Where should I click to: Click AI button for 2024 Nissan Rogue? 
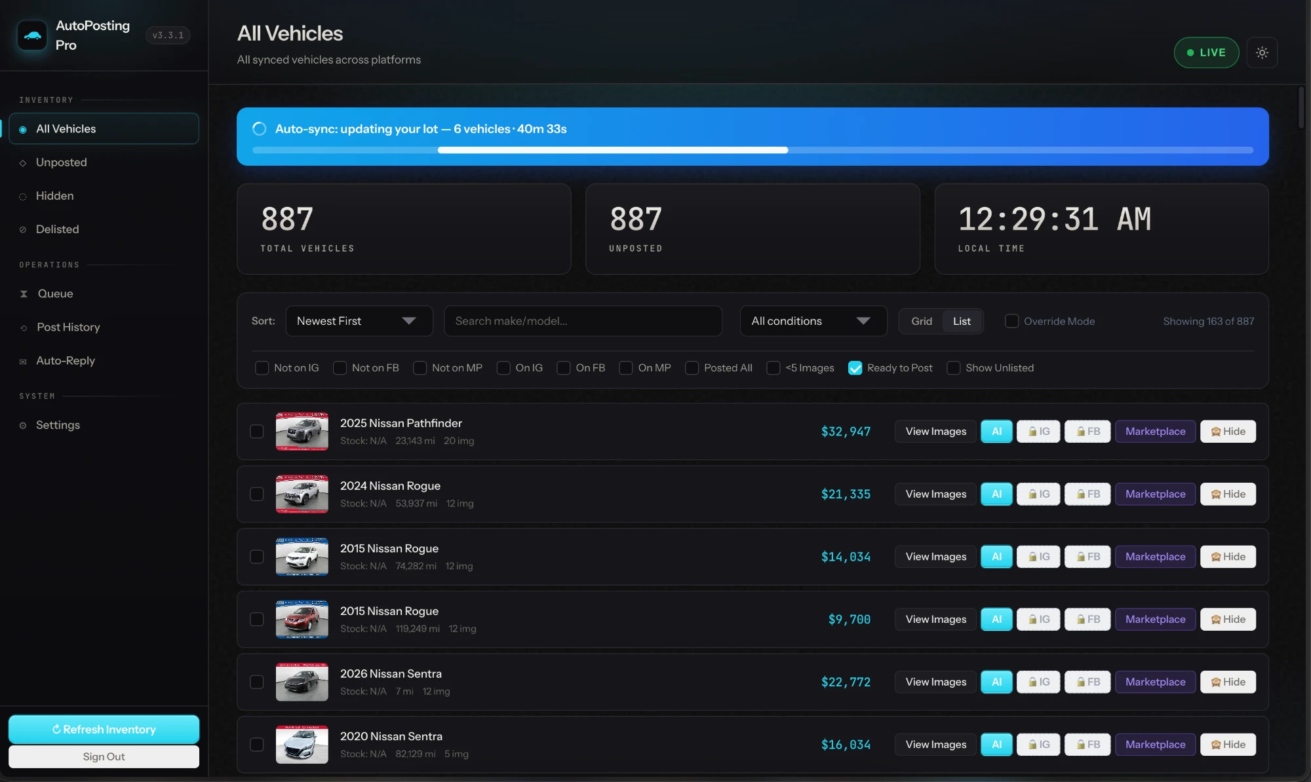996,494
